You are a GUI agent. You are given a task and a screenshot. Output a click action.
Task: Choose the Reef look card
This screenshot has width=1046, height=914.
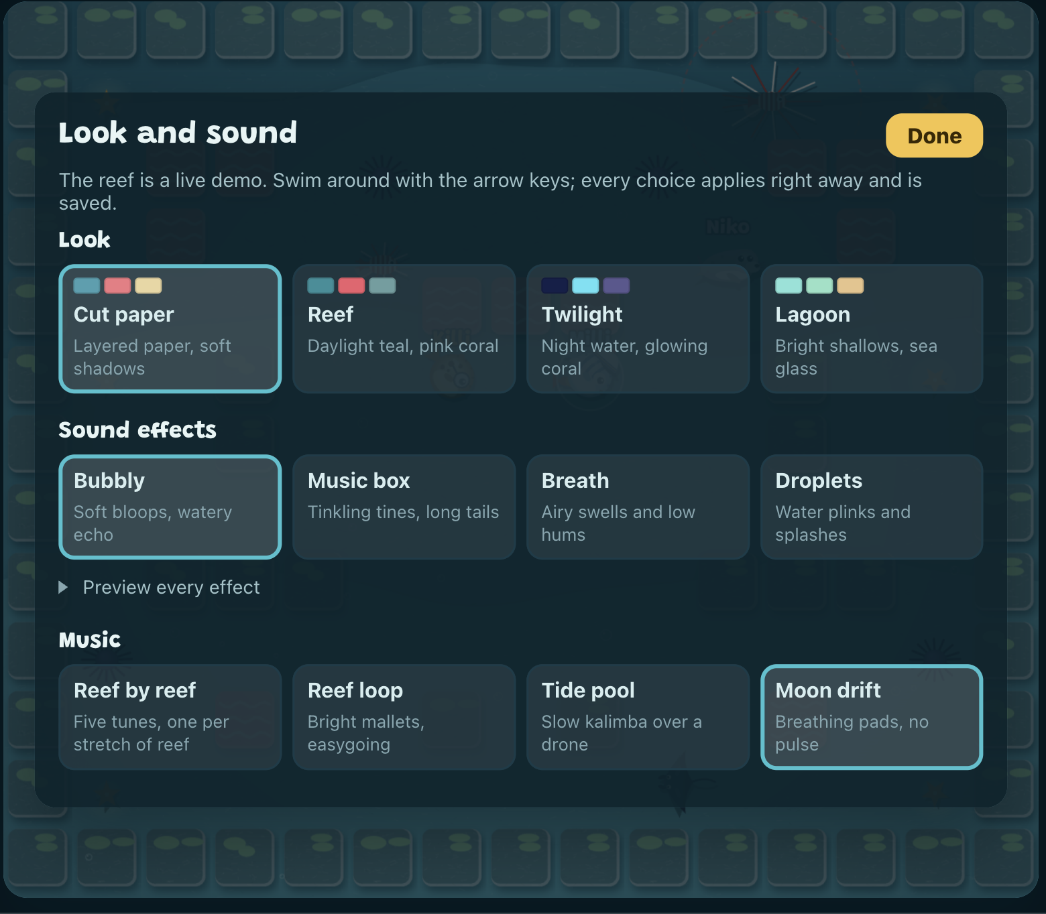(x=404, y=328)
